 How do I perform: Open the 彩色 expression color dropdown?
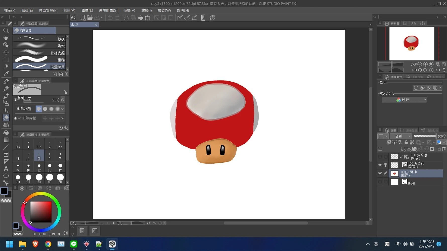coord(404,100)
